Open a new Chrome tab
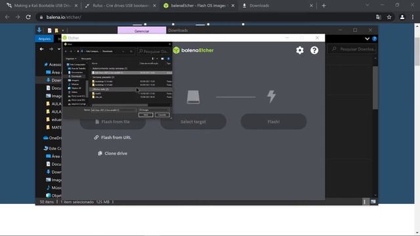Screen dimensions: 420x236 pos(324,6)
